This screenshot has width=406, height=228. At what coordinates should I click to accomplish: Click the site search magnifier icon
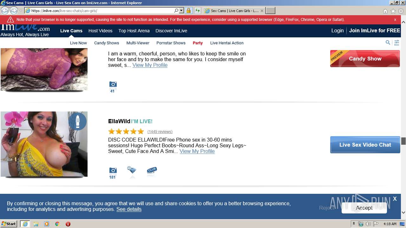[x=388, y=42]
